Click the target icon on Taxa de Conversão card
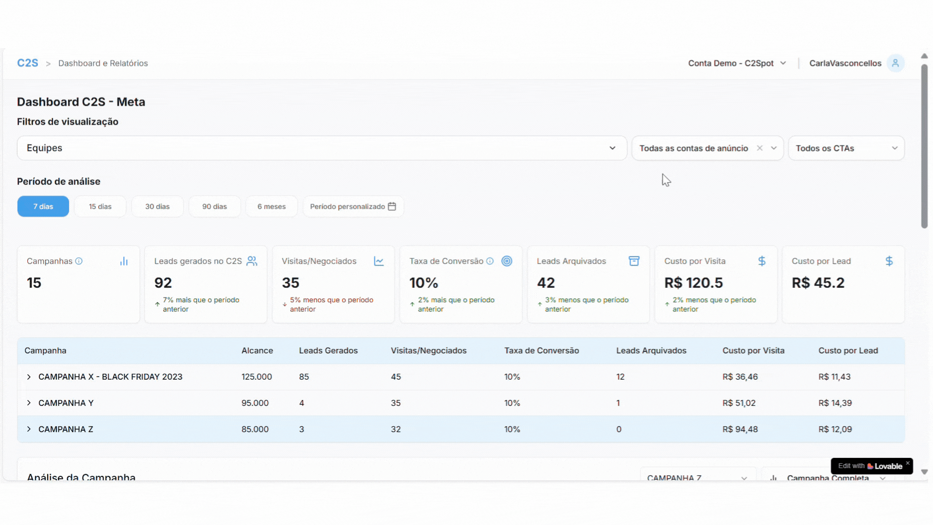 coord(507,261)
